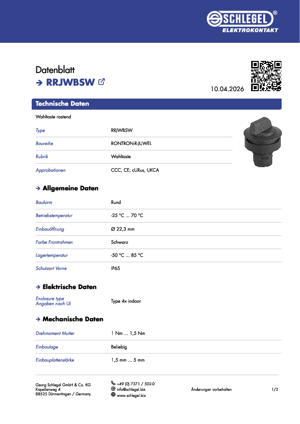This screenshot has height=424, width=300.
Task: Click the Bauform value Rund
Action: point(116,202)
